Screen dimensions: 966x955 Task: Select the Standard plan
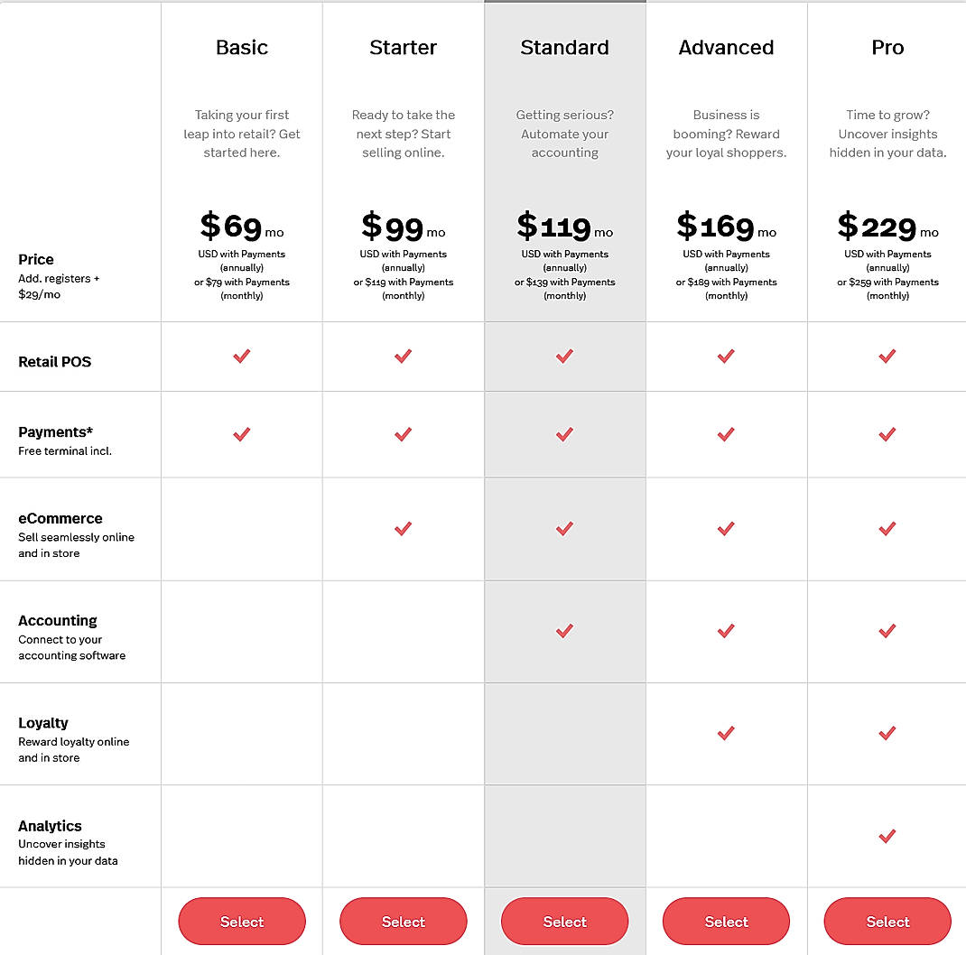[x=564, y=922]
